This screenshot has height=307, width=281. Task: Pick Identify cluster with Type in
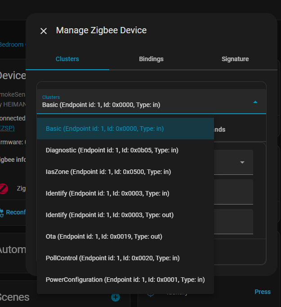(107, 193)
